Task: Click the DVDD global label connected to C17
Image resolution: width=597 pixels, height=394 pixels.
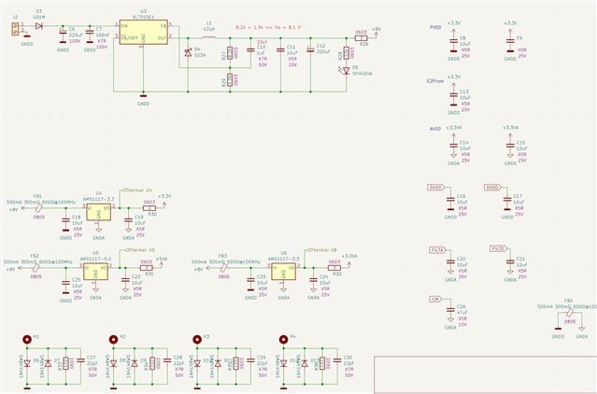Action: coord(492,188)
